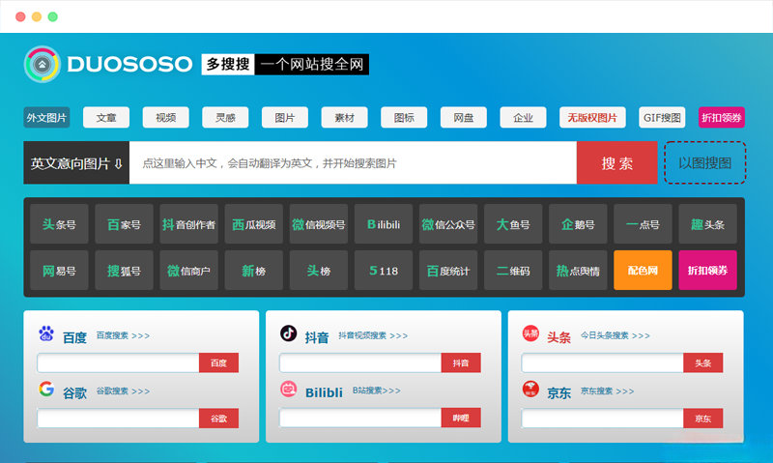Open the 头榜 shortcut
This screenshot has height=463, width=773.
click(x=319, y=271)
